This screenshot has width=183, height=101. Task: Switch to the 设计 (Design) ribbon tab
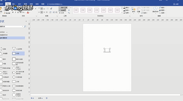[x=20, y=4]
